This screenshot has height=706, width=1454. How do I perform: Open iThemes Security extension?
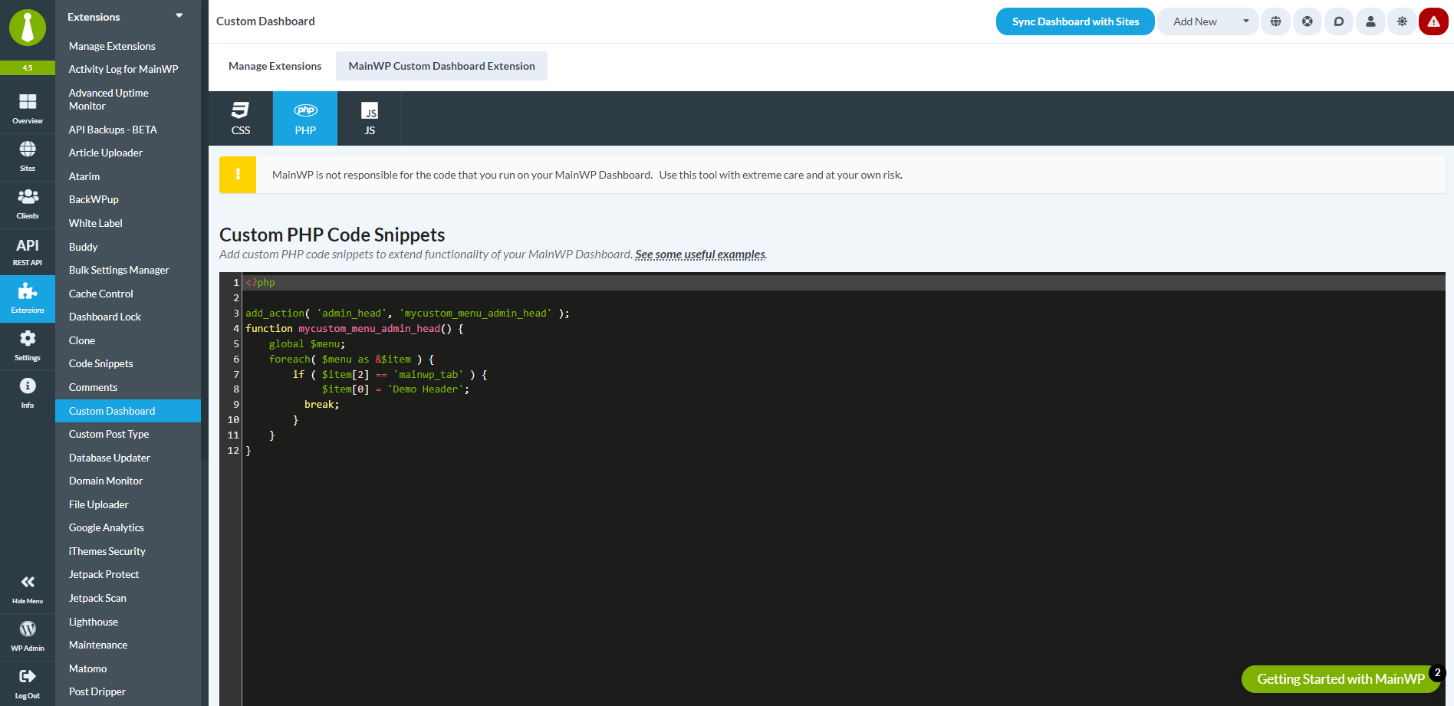coord(107,551)
